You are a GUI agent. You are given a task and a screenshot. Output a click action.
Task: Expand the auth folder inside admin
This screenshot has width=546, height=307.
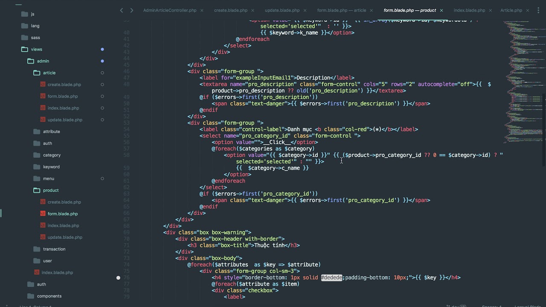[37, 143]
